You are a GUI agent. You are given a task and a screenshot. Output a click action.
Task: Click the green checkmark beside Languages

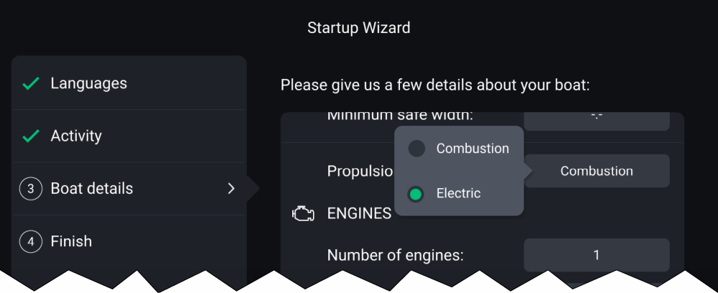(31, 84)
